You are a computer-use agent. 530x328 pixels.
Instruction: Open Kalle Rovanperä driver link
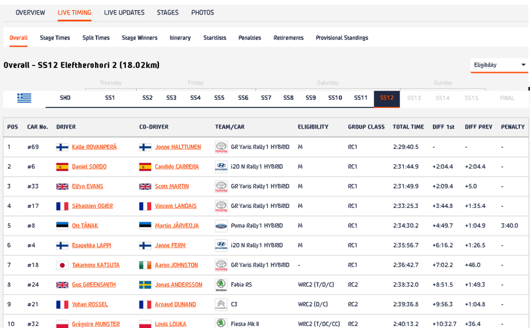(94, 147)
